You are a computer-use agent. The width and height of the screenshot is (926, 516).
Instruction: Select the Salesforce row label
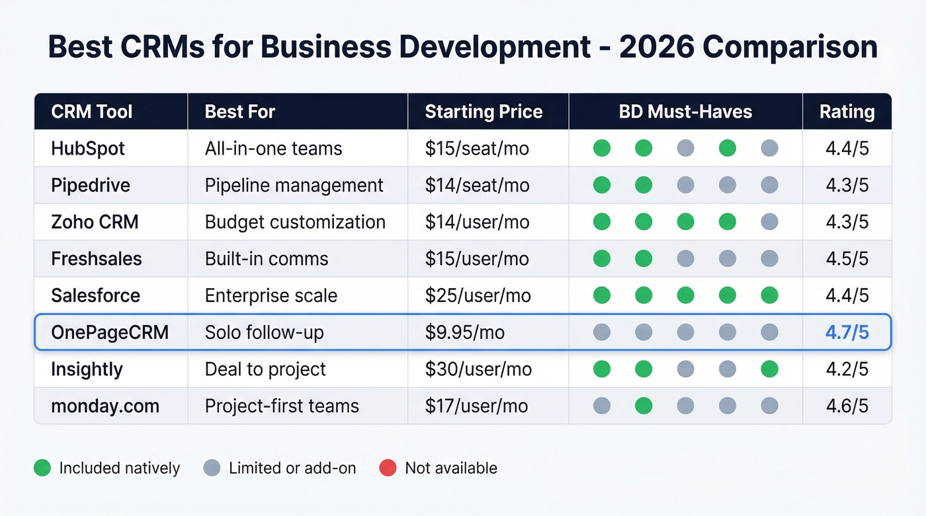pos(95,295)
